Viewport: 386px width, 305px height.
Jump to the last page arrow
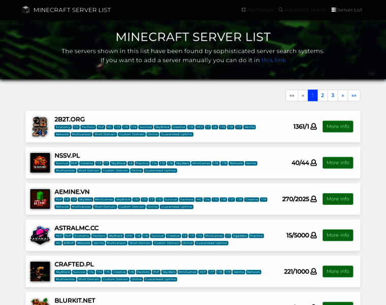point(353,96)
